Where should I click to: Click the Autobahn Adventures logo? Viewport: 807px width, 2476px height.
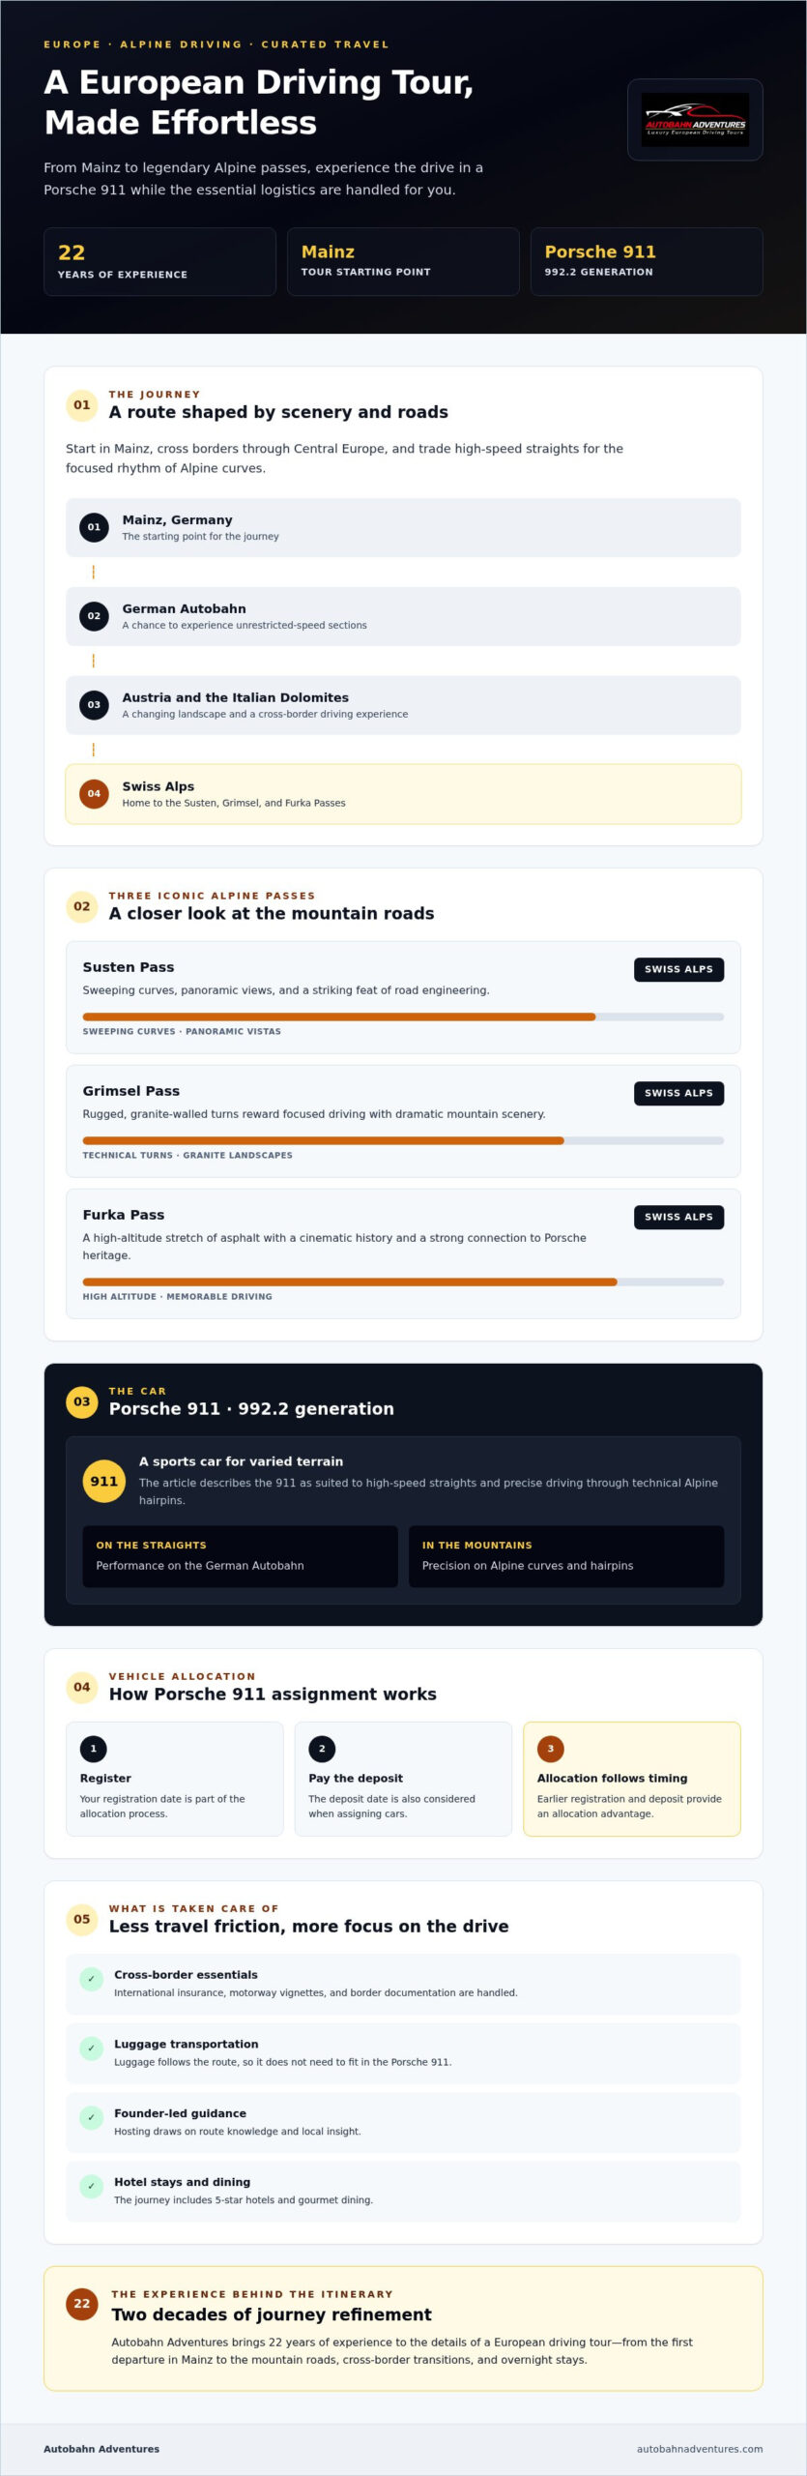(x=695, y=119)
